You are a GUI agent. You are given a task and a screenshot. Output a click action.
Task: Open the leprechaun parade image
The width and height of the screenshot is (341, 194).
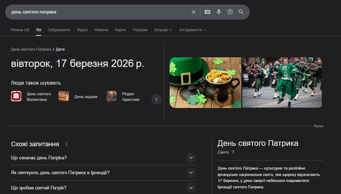point(282,82)
